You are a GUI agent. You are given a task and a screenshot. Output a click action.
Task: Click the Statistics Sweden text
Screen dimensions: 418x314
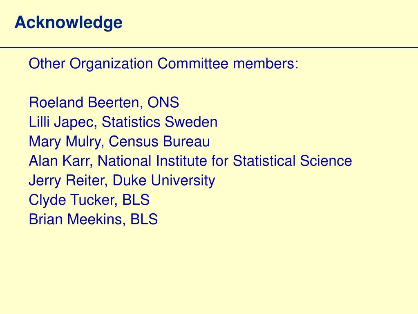160,122
